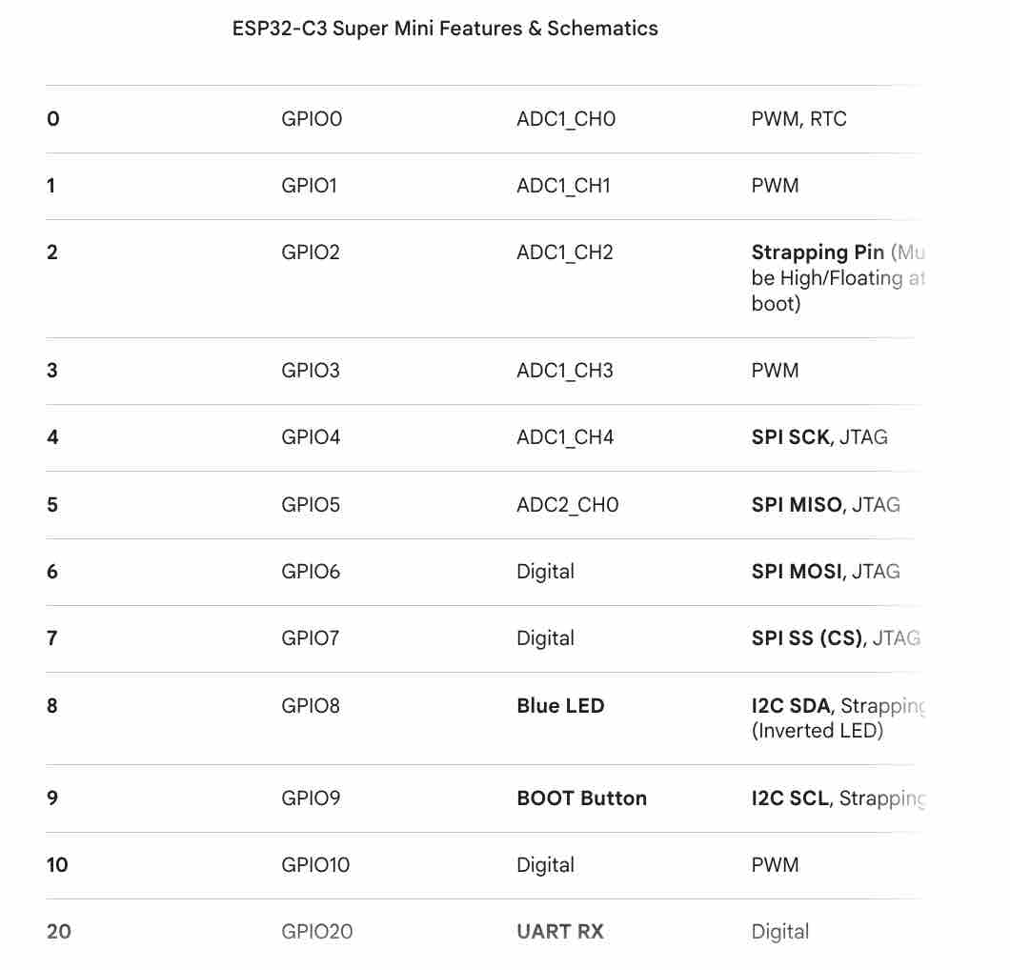This screenshot has width=1010, height=970.
Task: Select the GPIO0 cell
Action: pyautogui.click(x=312, y=119)
